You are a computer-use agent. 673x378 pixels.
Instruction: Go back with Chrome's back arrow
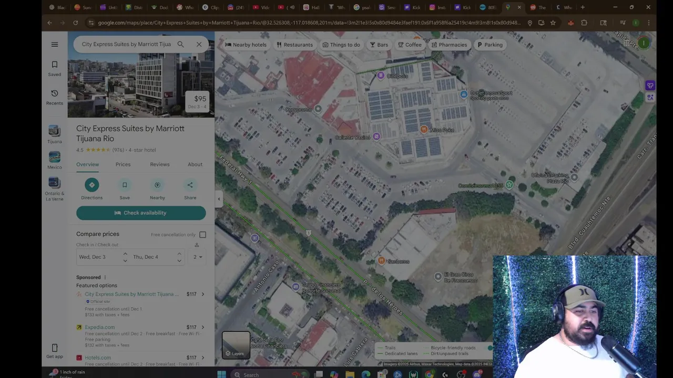pos(49,23)
